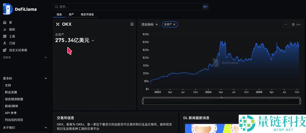Click the search magnifier icon
306x133 pixels.
57,7
